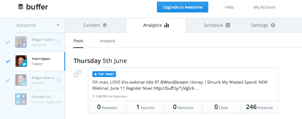
Task: Open the Content tab
Action: [95, 25]
